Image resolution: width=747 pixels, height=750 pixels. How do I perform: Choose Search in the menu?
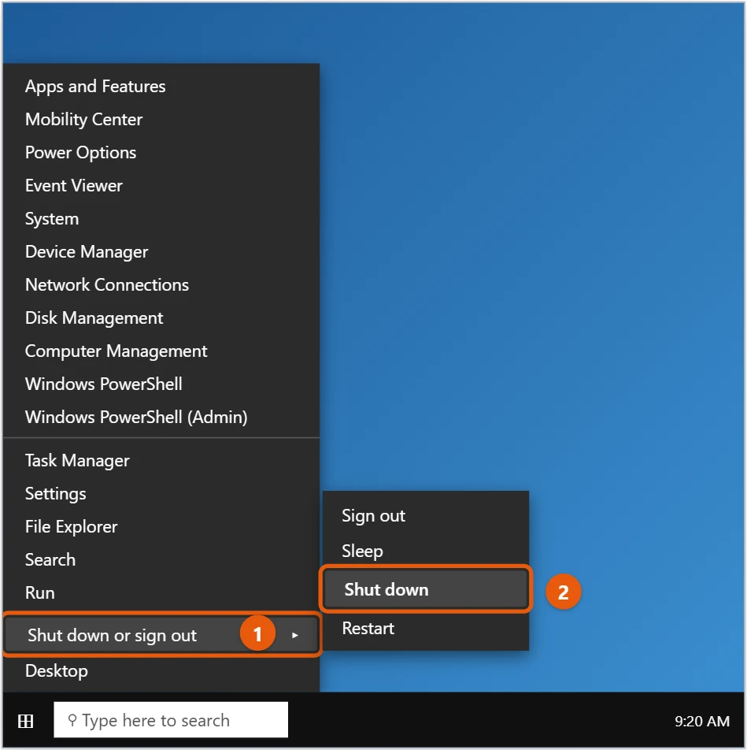coord(161,559)
